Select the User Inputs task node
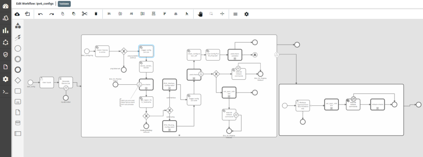The image size is (423, 157). point(47,82)
